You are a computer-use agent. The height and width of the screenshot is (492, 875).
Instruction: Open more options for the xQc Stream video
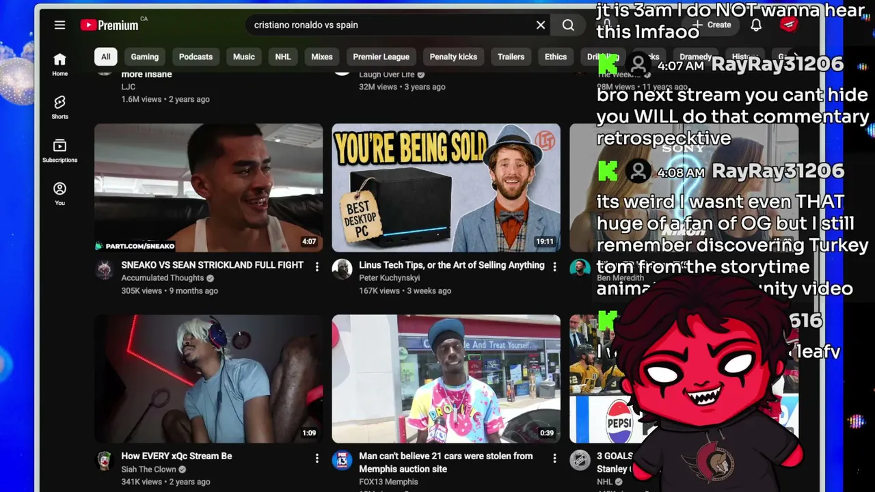click(x=317, y=458)
